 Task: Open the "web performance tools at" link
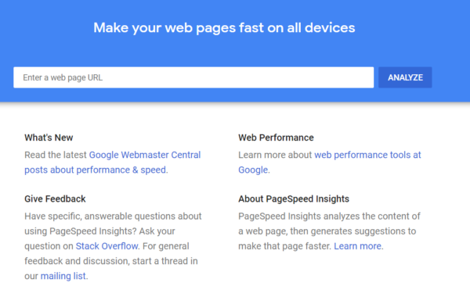(x=367, y=155)
